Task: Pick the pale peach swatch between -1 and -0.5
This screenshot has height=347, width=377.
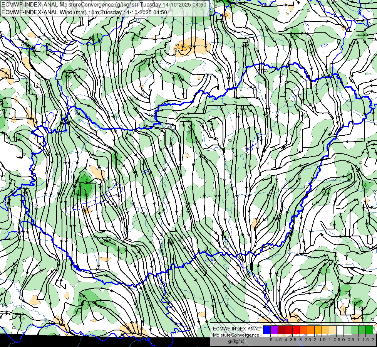Action: (333, 330)
